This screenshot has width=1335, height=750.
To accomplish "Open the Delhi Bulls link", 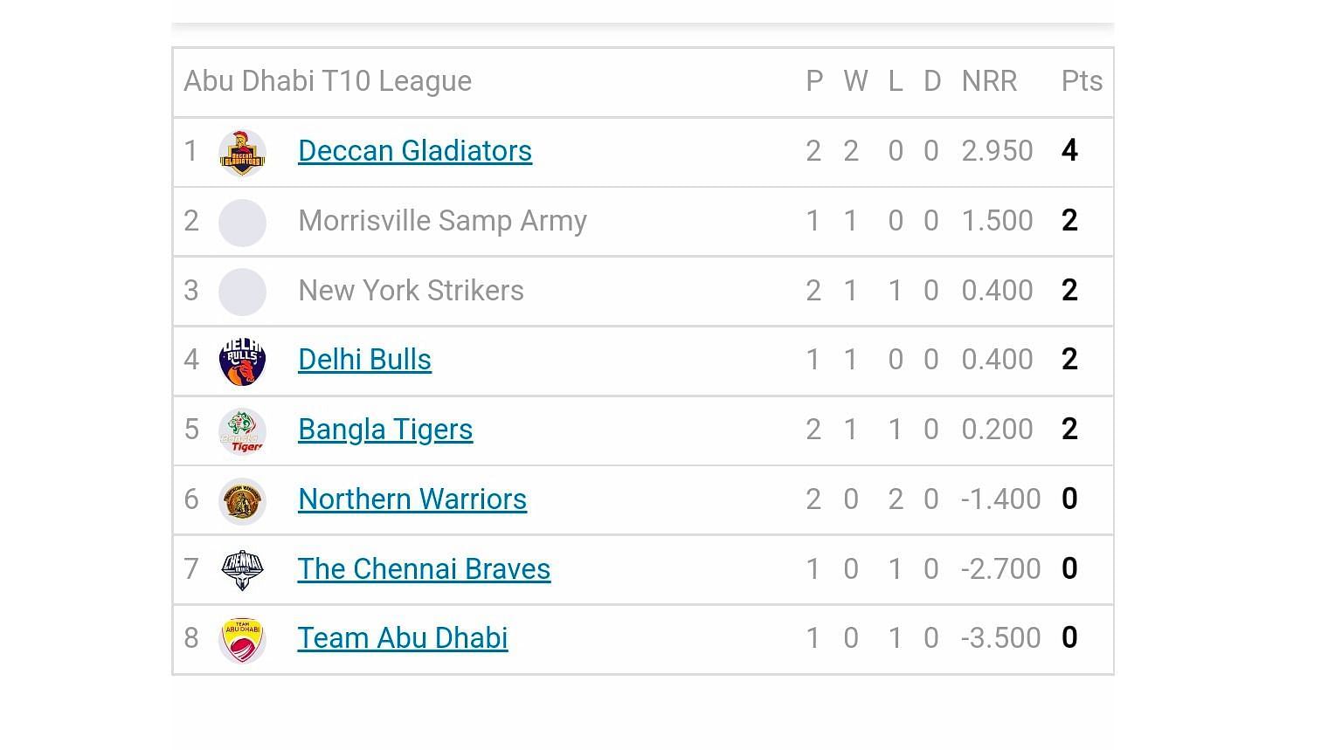I will click(x=364, y=360).
